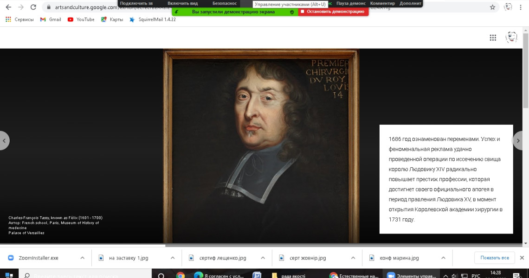Open the volume control in system tray
This screenshot has width=529, height=278.
(454, 276)
